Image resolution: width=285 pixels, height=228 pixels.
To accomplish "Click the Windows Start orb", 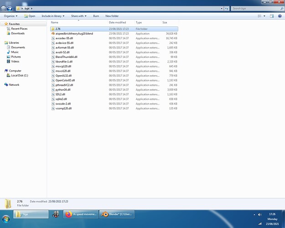I will (x=6, y=219).
